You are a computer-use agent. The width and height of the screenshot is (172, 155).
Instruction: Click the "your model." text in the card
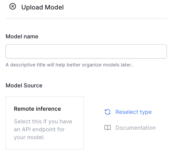point(29,137)
